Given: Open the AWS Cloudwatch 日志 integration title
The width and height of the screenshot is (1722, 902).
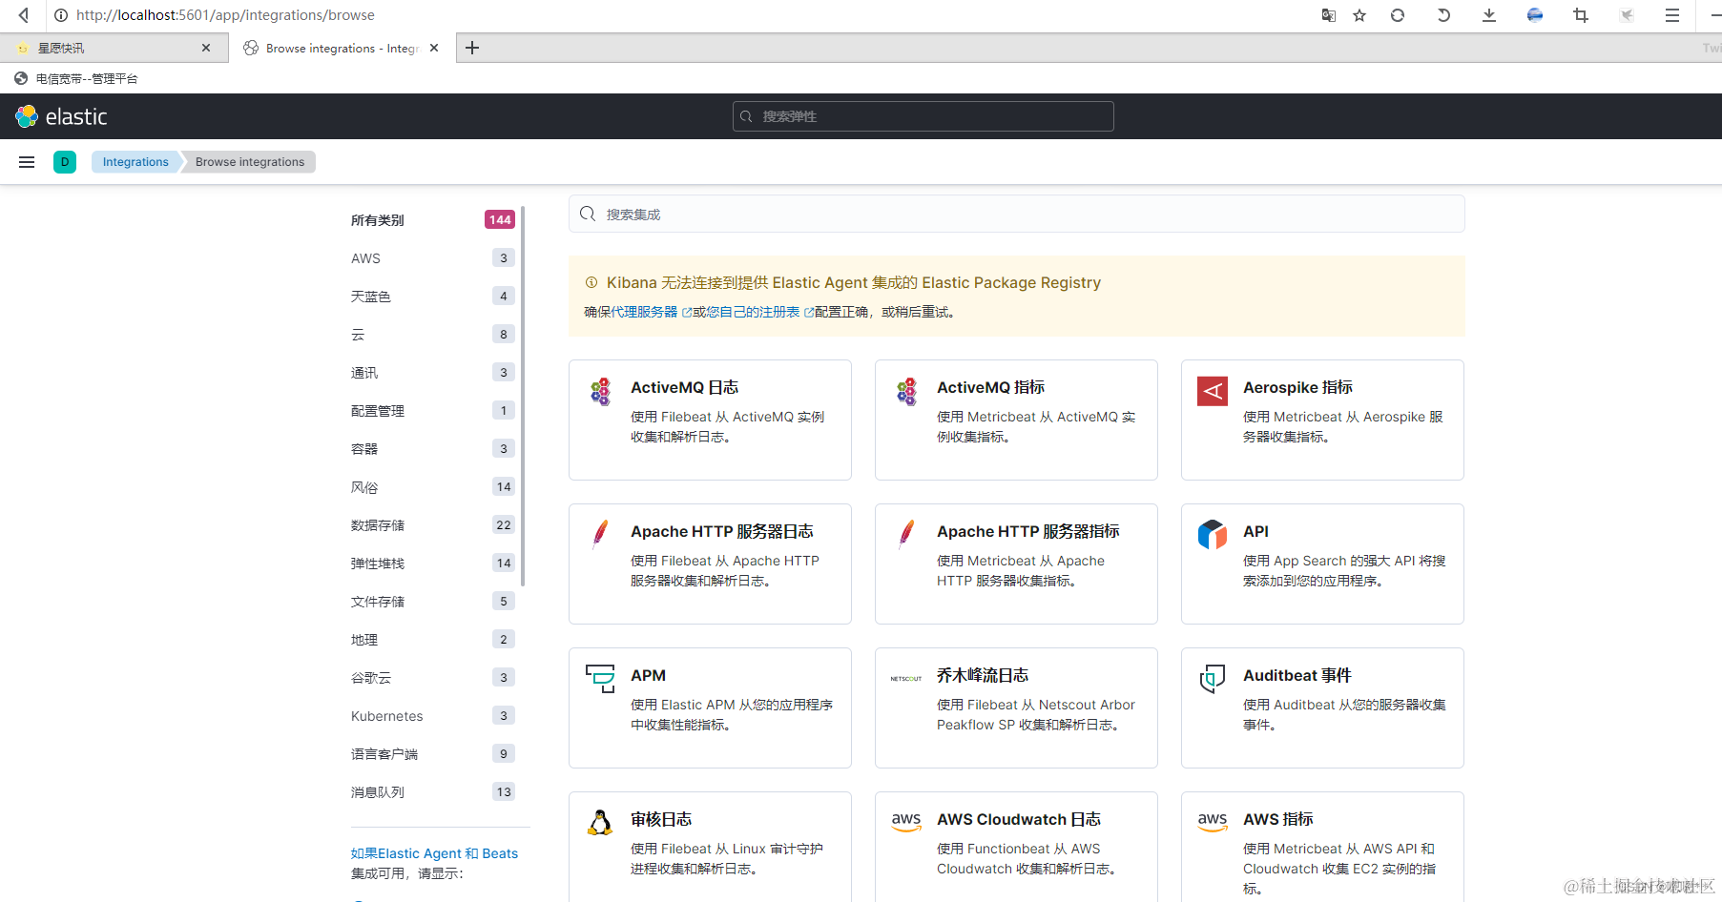Looking at the screenshot, I should pyautogui.click(x=1019, y=819).
